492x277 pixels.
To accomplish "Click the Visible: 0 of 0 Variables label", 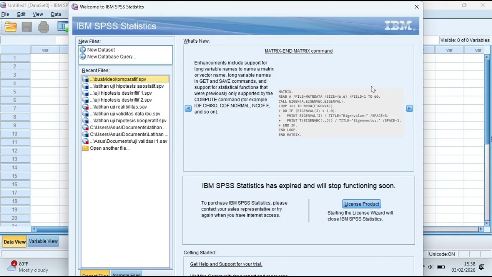I will (465, 40).
